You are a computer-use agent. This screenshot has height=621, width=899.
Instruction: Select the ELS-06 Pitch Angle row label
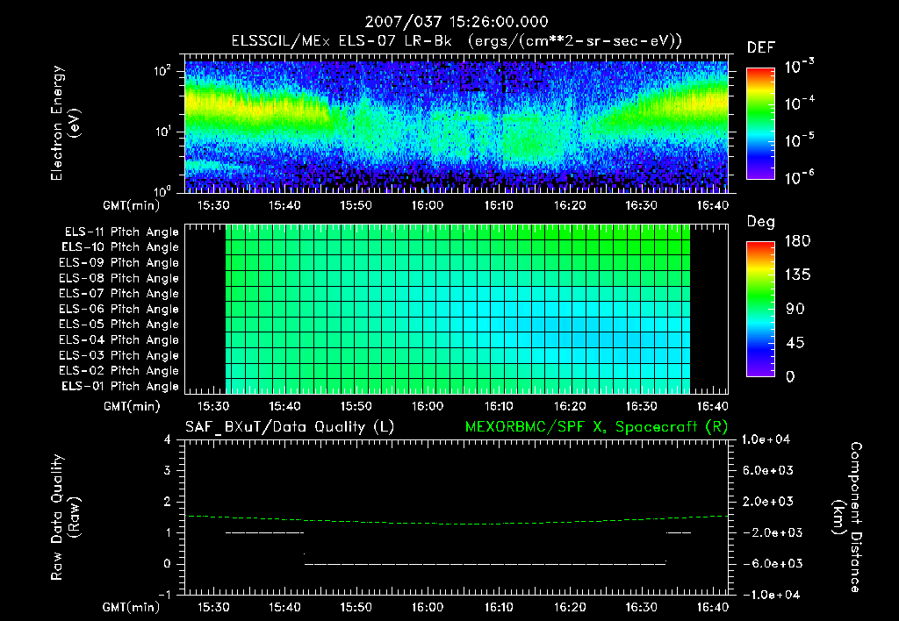coord(119,310)
